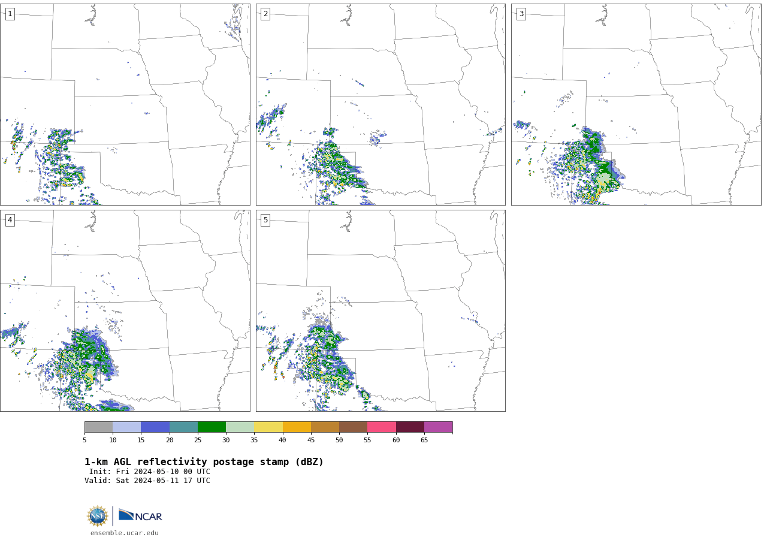767x540 pixels.
Task: Click the colorbar tick label 30
Action: point(226,441)
